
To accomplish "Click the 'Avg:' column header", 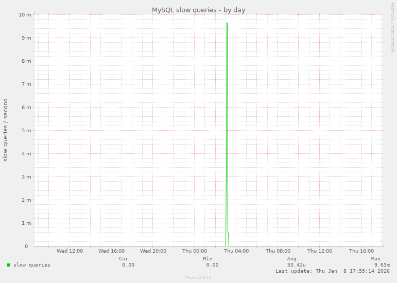I will 293,259.
